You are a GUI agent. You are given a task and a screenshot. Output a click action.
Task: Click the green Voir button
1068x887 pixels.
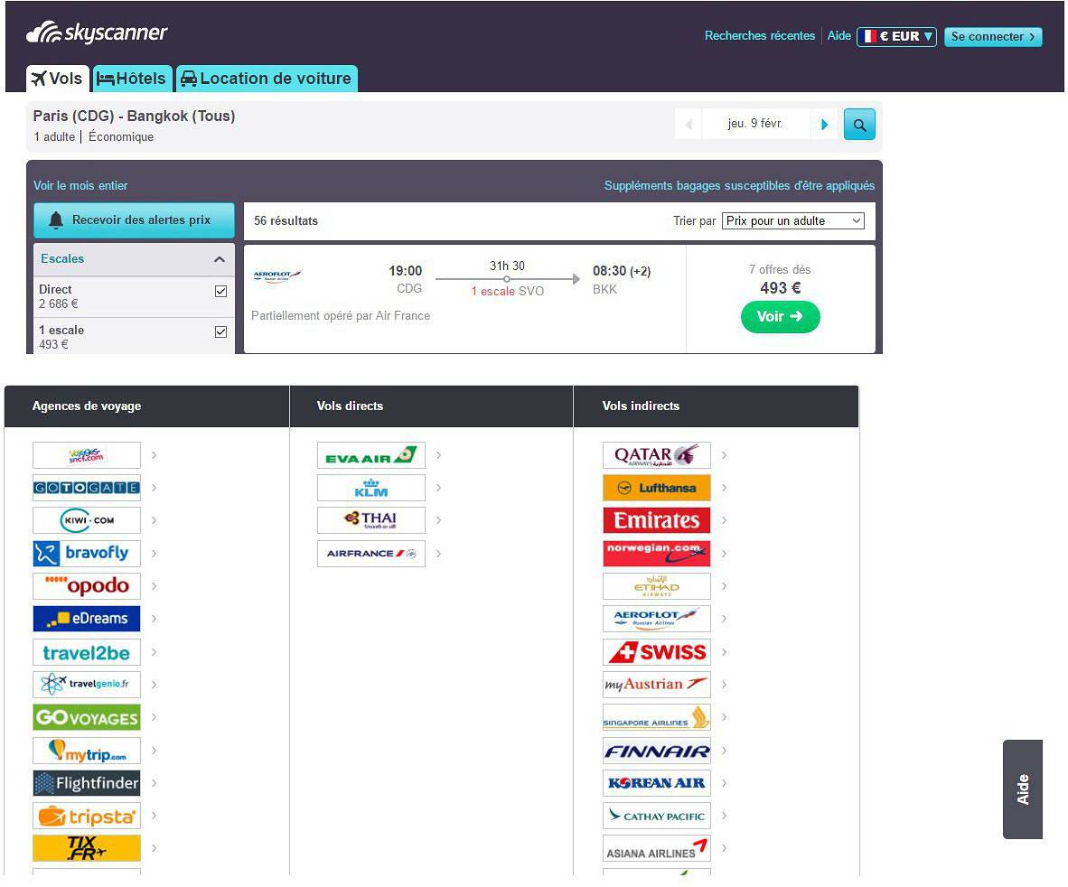tap(780, 317)
